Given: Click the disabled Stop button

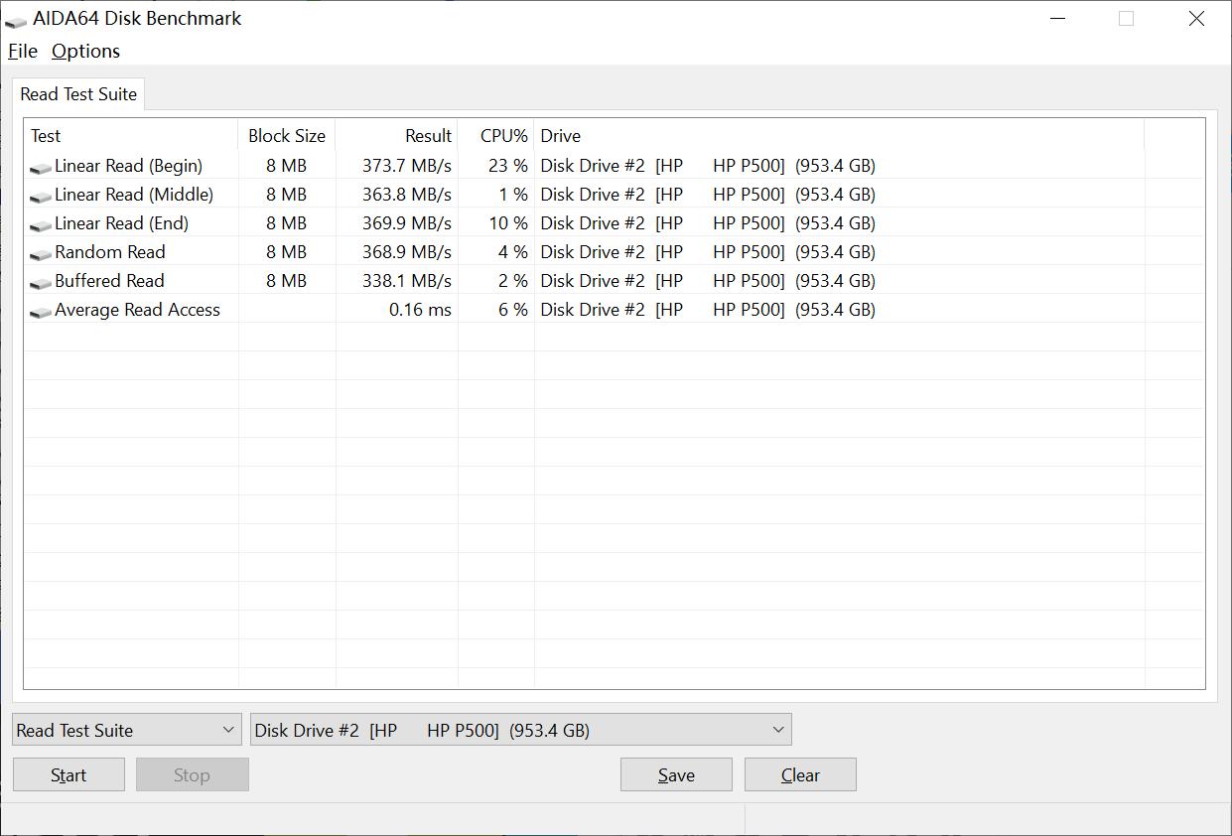Looking at the screenshot, I should click(x=192, y=774).
